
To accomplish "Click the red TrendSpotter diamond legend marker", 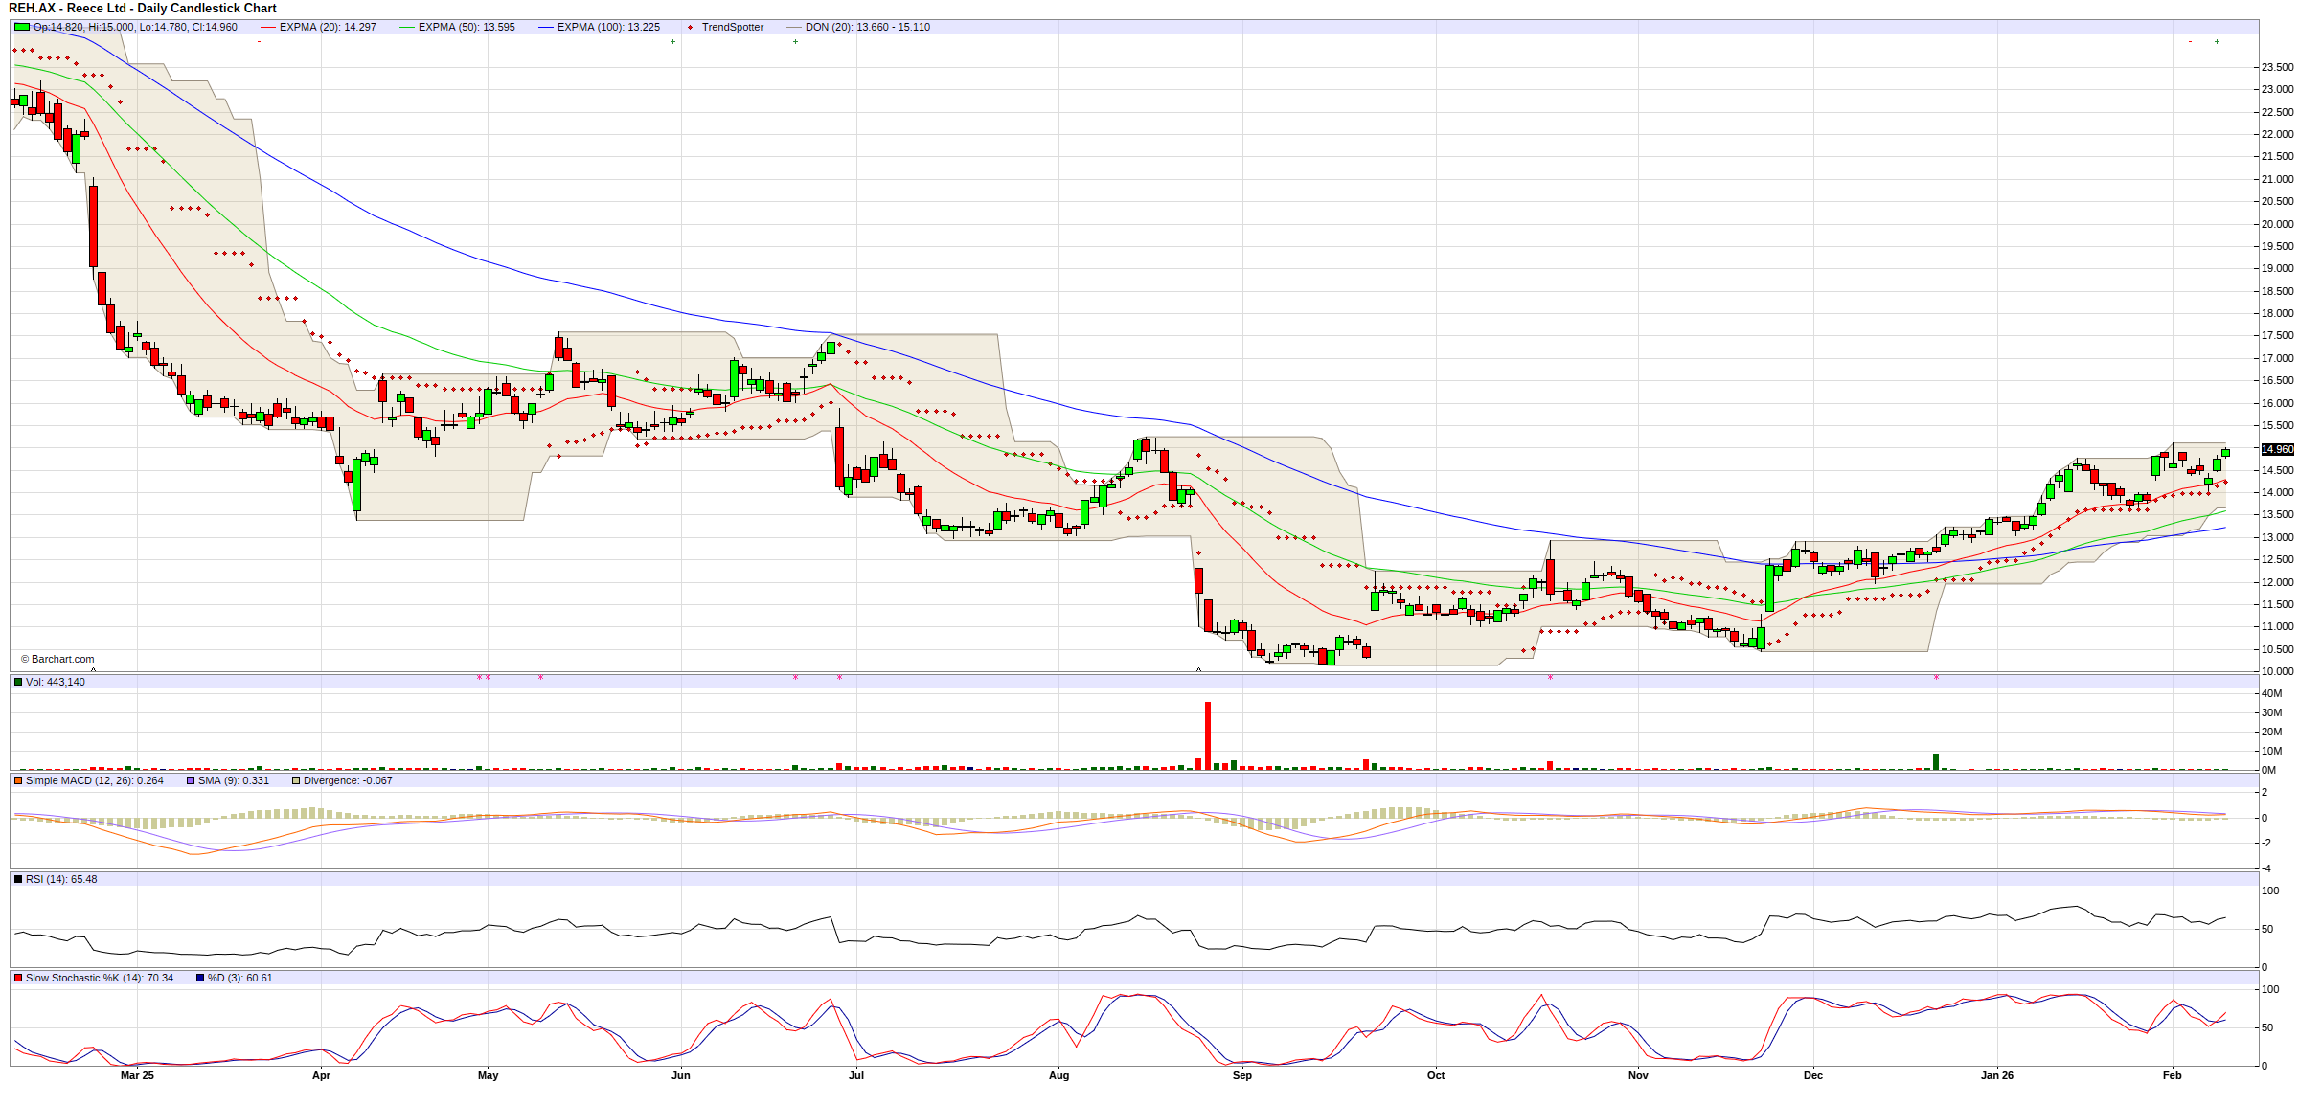I will tap(690, 27).
